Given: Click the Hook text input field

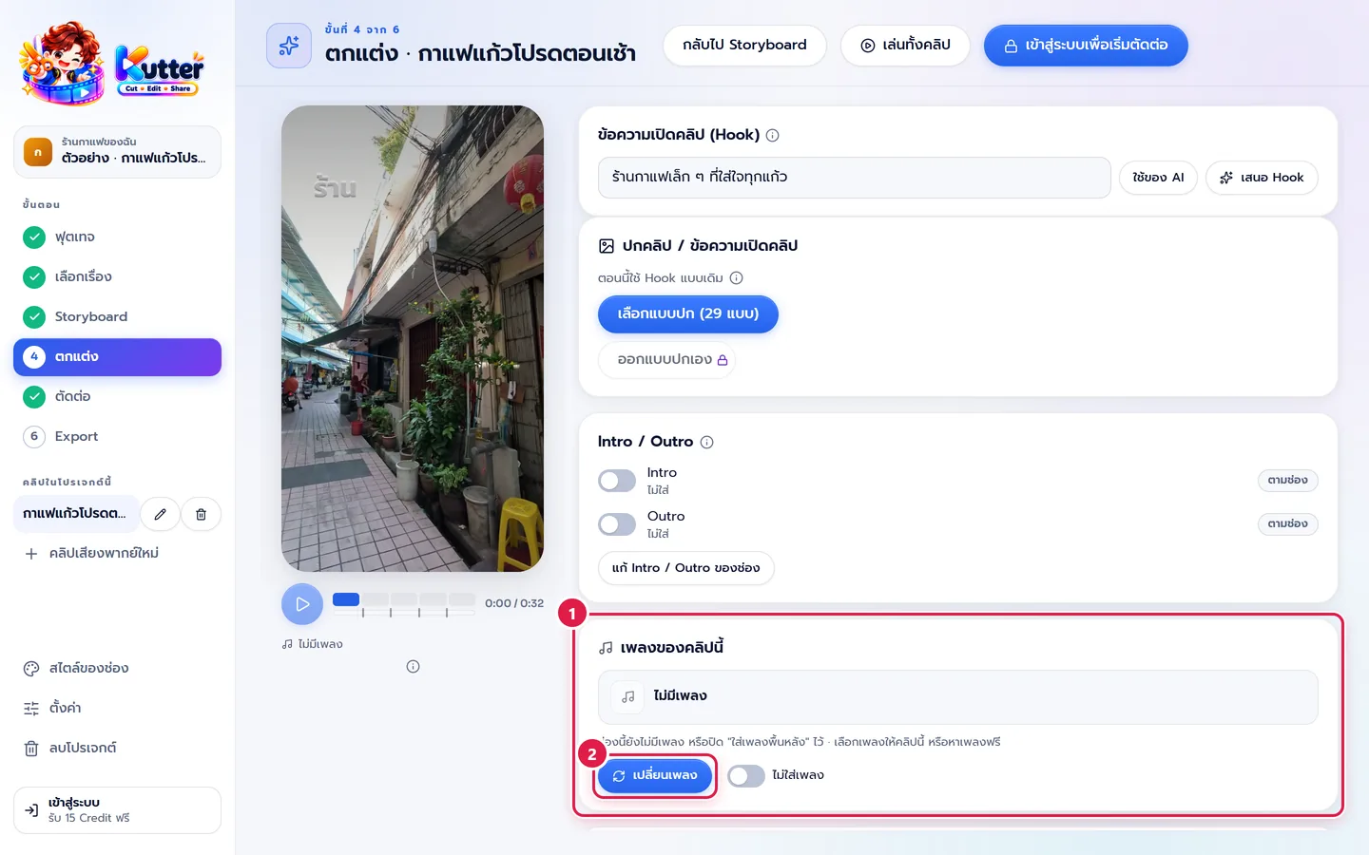Looking at the screenshot, I should pos(854,178).
